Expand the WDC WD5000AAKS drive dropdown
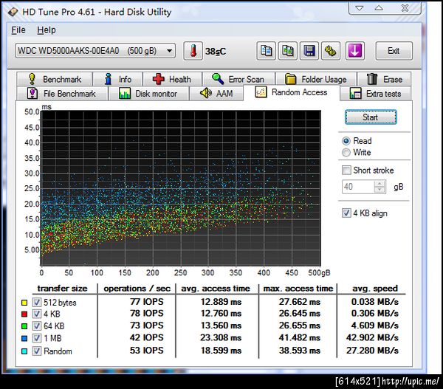This screenshot has height=389, width=443. 170,51
